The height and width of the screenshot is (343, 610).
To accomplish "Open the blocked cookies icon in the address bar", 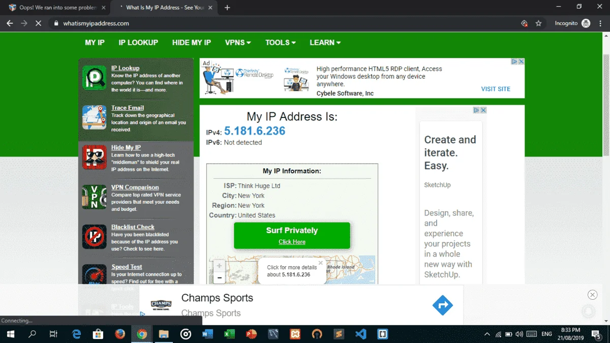I will click(x=524, y=23).
